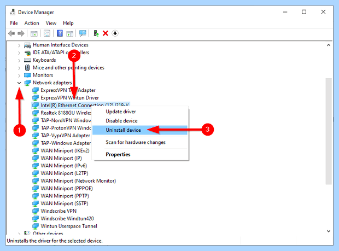Choose Disable device from context menu
This screenshot has width=339, height=251.
pos(140,121)
